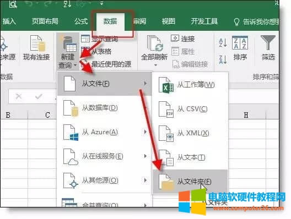
Task: Click the formula bar confirm checkmark
Action: (39, 96)
